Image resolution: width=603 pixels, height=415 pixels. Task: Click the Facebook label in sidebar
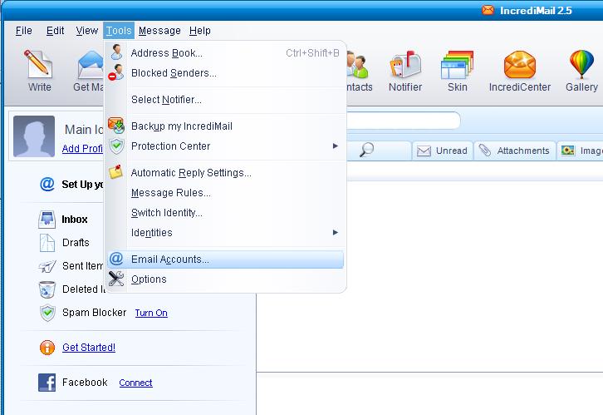(85, 383)
